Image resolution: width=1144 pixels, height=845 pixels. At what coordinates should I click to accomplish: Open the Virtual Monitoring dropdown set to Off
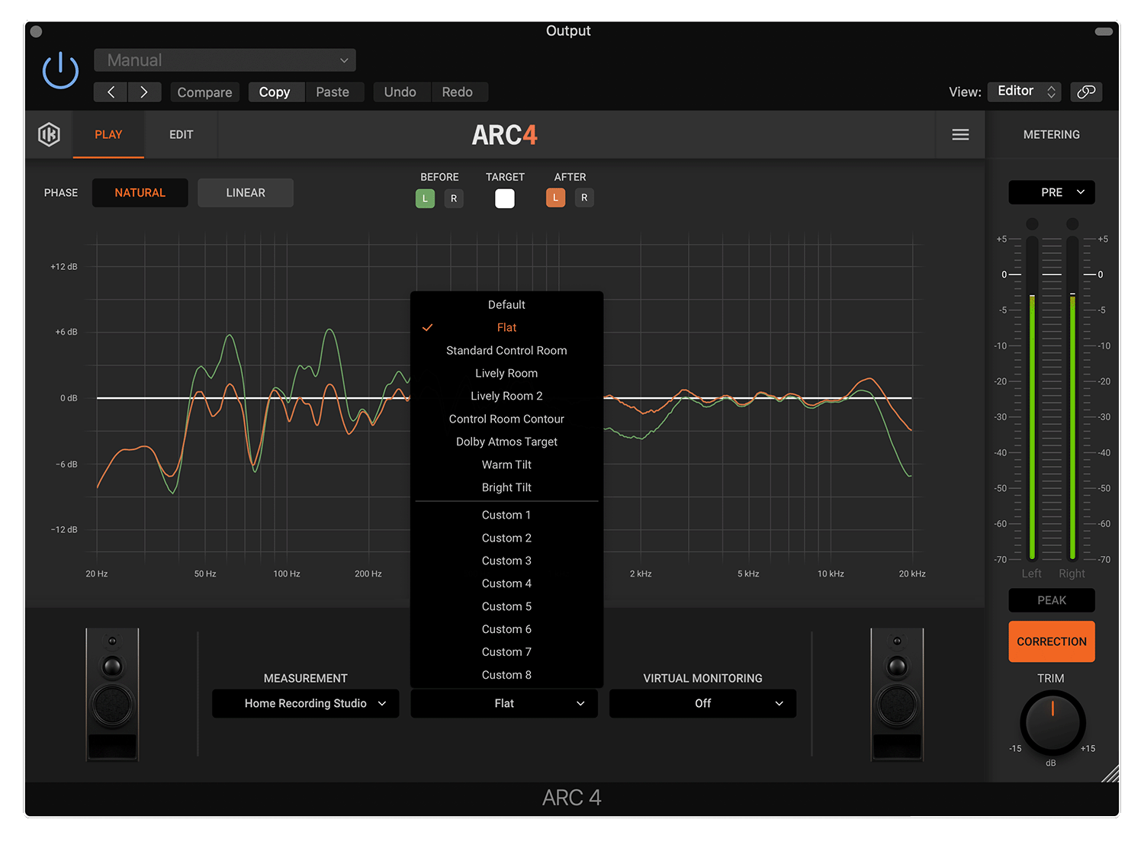702,703
